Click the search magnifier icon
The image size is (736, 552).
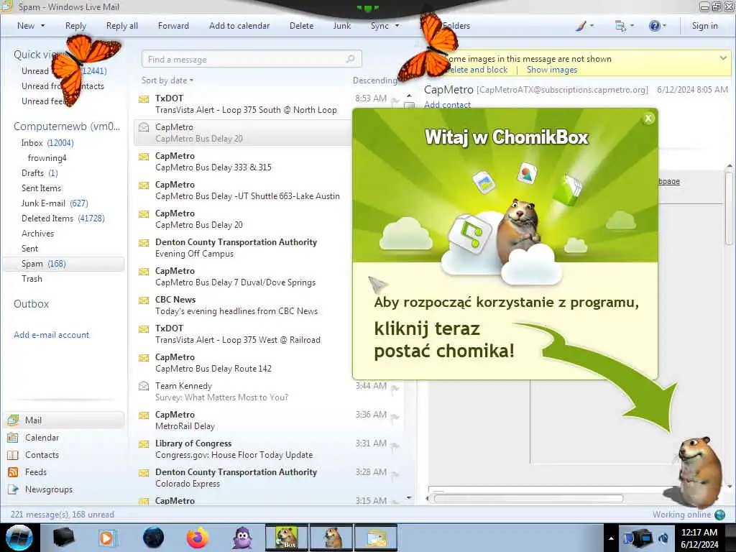pyautogui.click(x=350, y=59)
